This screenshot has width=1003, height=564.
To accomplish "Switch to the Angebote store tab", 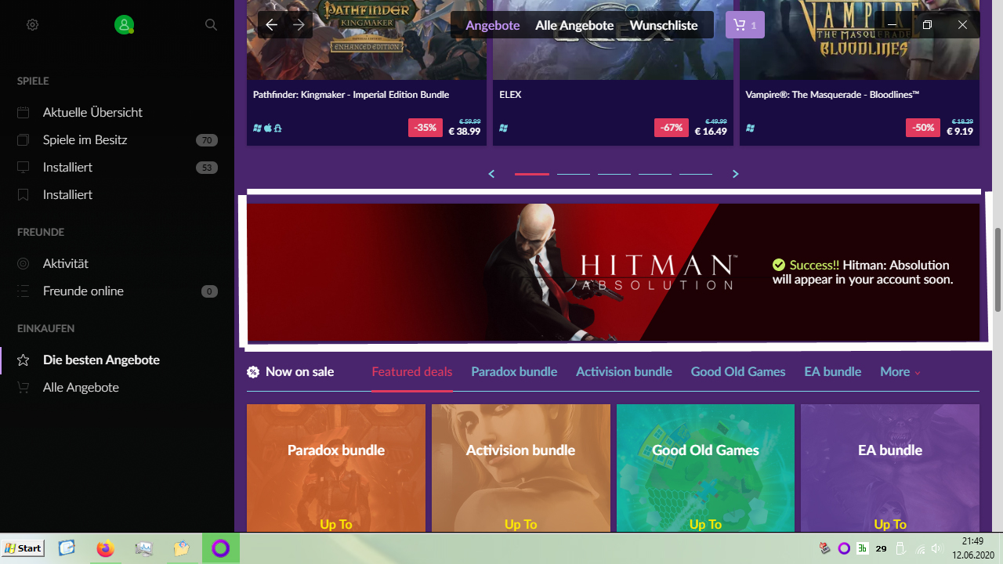I will point(493,25).
